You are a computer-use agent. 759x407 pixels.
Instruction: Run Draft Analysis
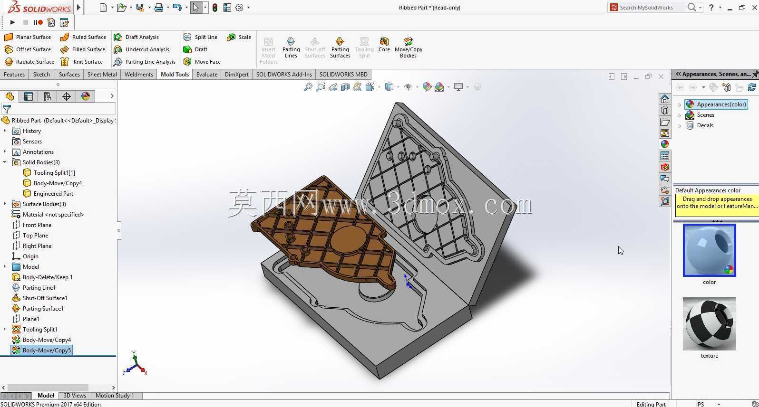[x=136, y=37]
